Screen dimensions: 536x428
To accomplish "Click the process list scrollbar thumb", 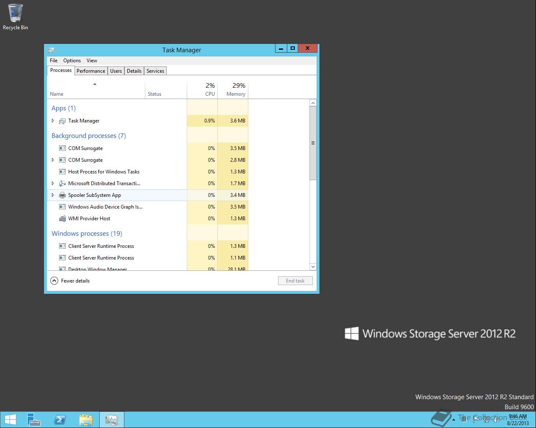I will pos(313,143).
